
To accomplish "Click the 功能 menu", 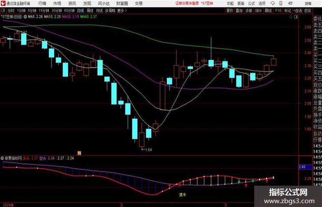I will point(230,3).
